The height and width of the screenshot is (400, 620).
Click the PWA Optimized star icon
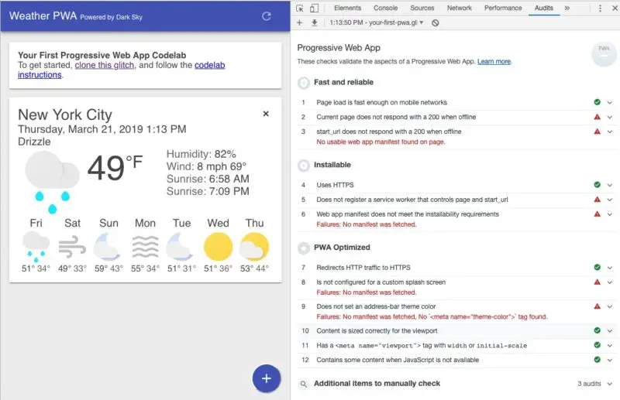point(304,248)
